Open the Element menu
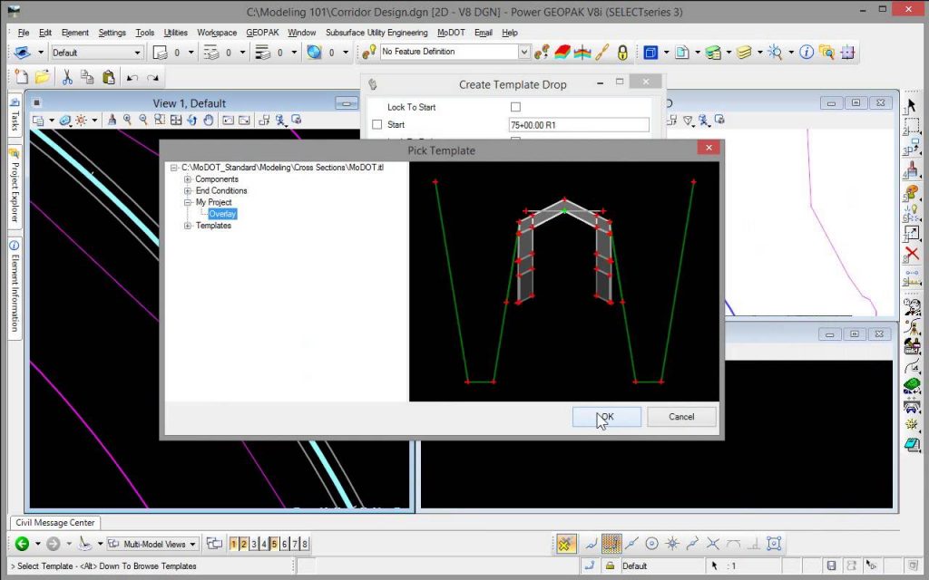This screenshot has width=929, height=580. tap(74, 33)
